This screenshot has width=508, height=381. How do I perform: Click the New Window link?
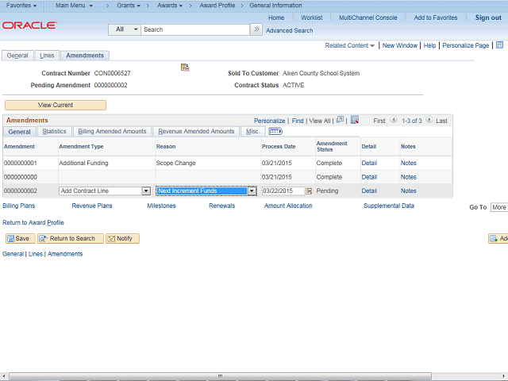coord(400,45)
